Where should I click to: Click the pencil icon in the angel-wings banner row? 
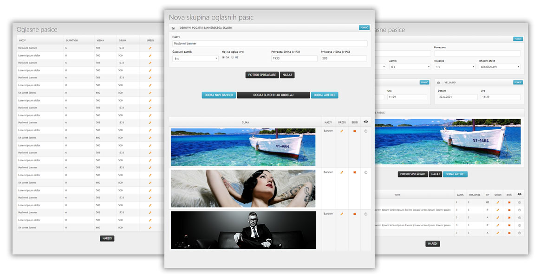coord(342,172)
